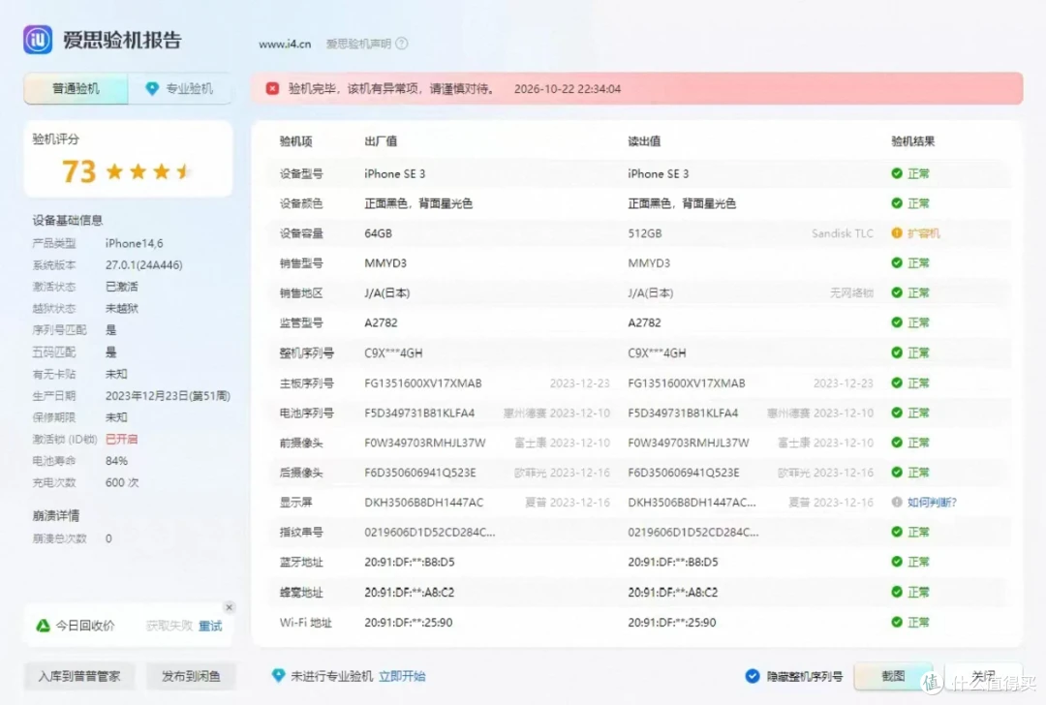
Task: Click green recycle icon beside 今日回收价
Action: pos(44,626)
